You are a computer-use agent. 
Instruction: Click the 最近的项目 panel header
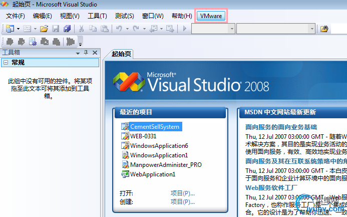170,112
